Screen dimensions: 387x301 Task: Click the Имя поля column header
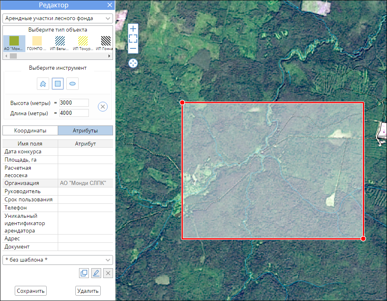click(30, 144)
